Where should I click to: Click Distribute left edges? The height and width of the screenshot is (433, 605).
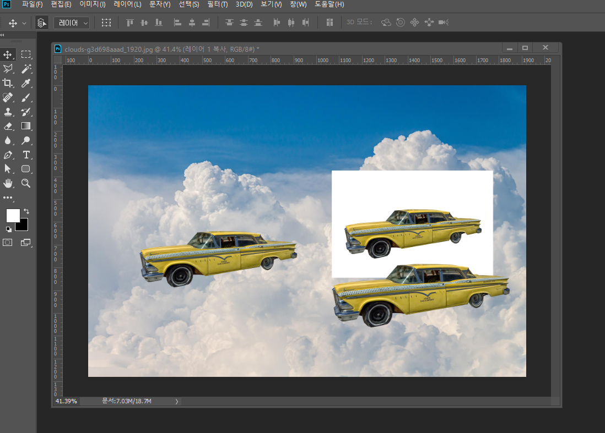click(x=277, y=23)
